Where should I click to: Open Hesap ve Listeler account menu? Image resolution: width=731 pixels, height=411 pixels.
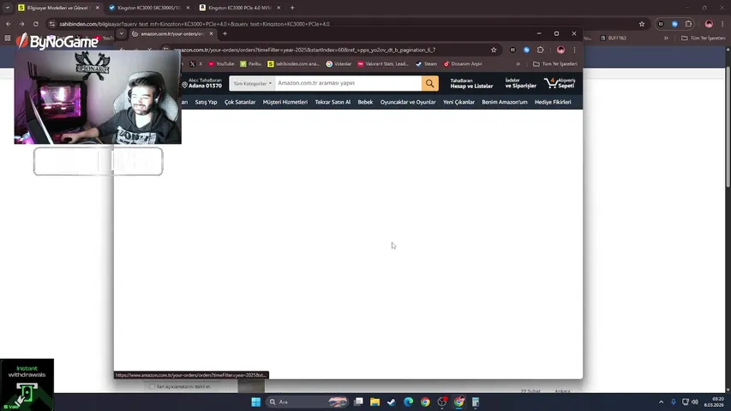(471, 83)
